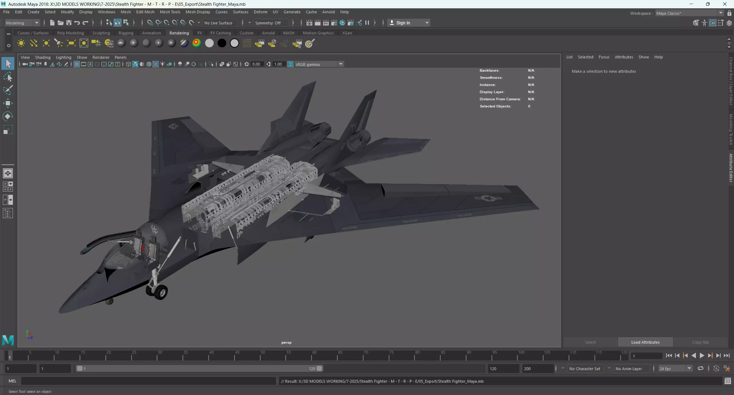The width and height of the screenshot is (734, 395).
Task: Open the Hypershade icon
Action: tap(342, 23)
